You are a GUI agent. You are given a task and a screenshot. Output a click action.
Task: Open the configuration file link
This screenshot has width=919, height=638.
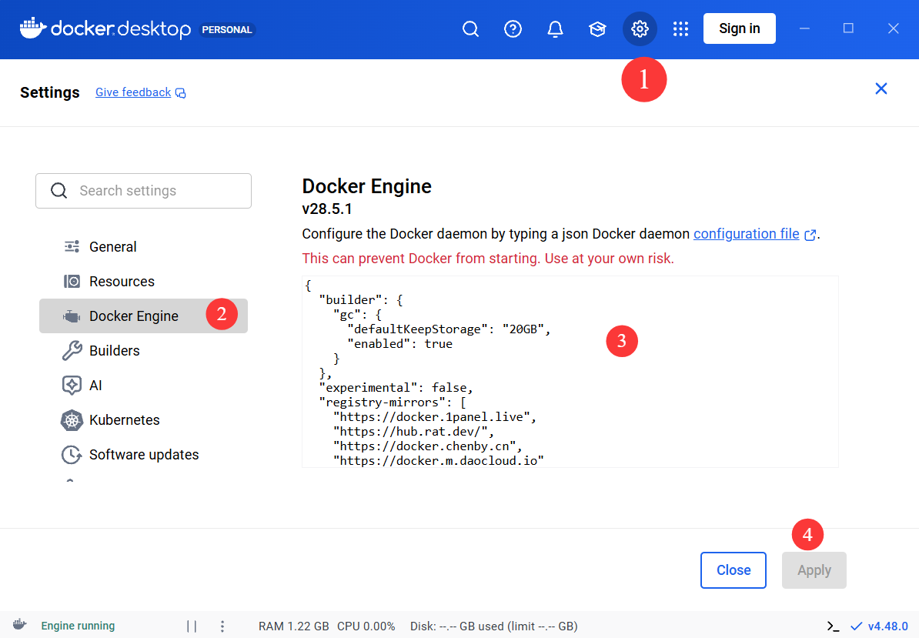[746, 234]
